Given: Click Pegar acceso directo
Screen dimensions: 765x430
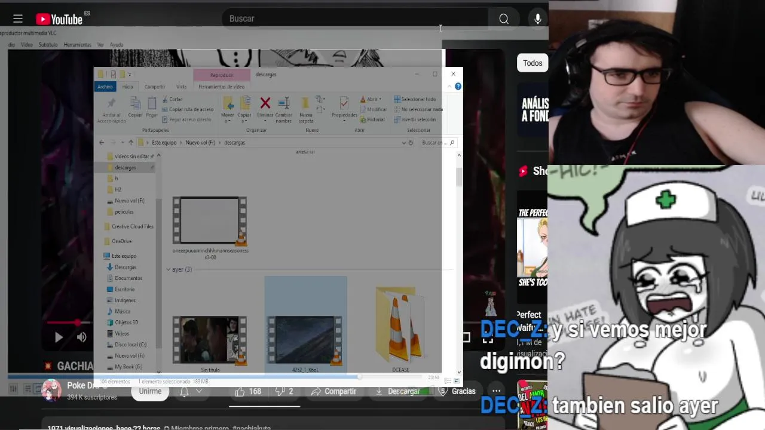Looking at the screenshot, I should 186,119.
